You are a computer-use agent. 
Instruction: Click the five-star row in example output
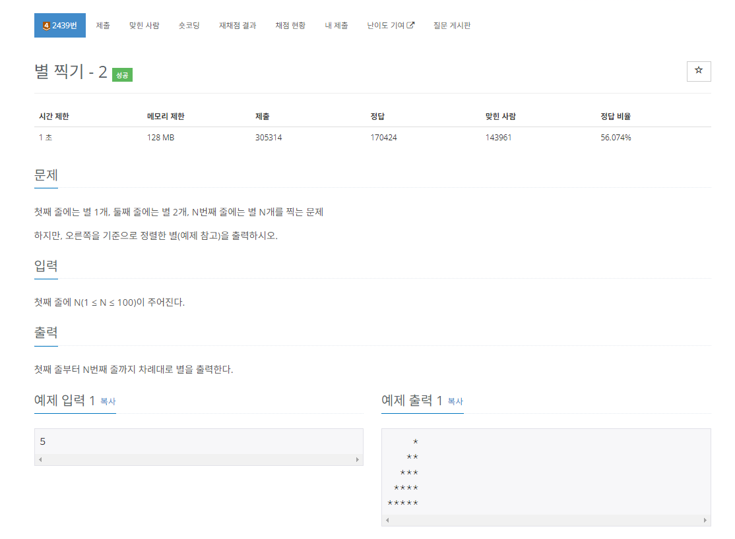(x=402, y=503)
